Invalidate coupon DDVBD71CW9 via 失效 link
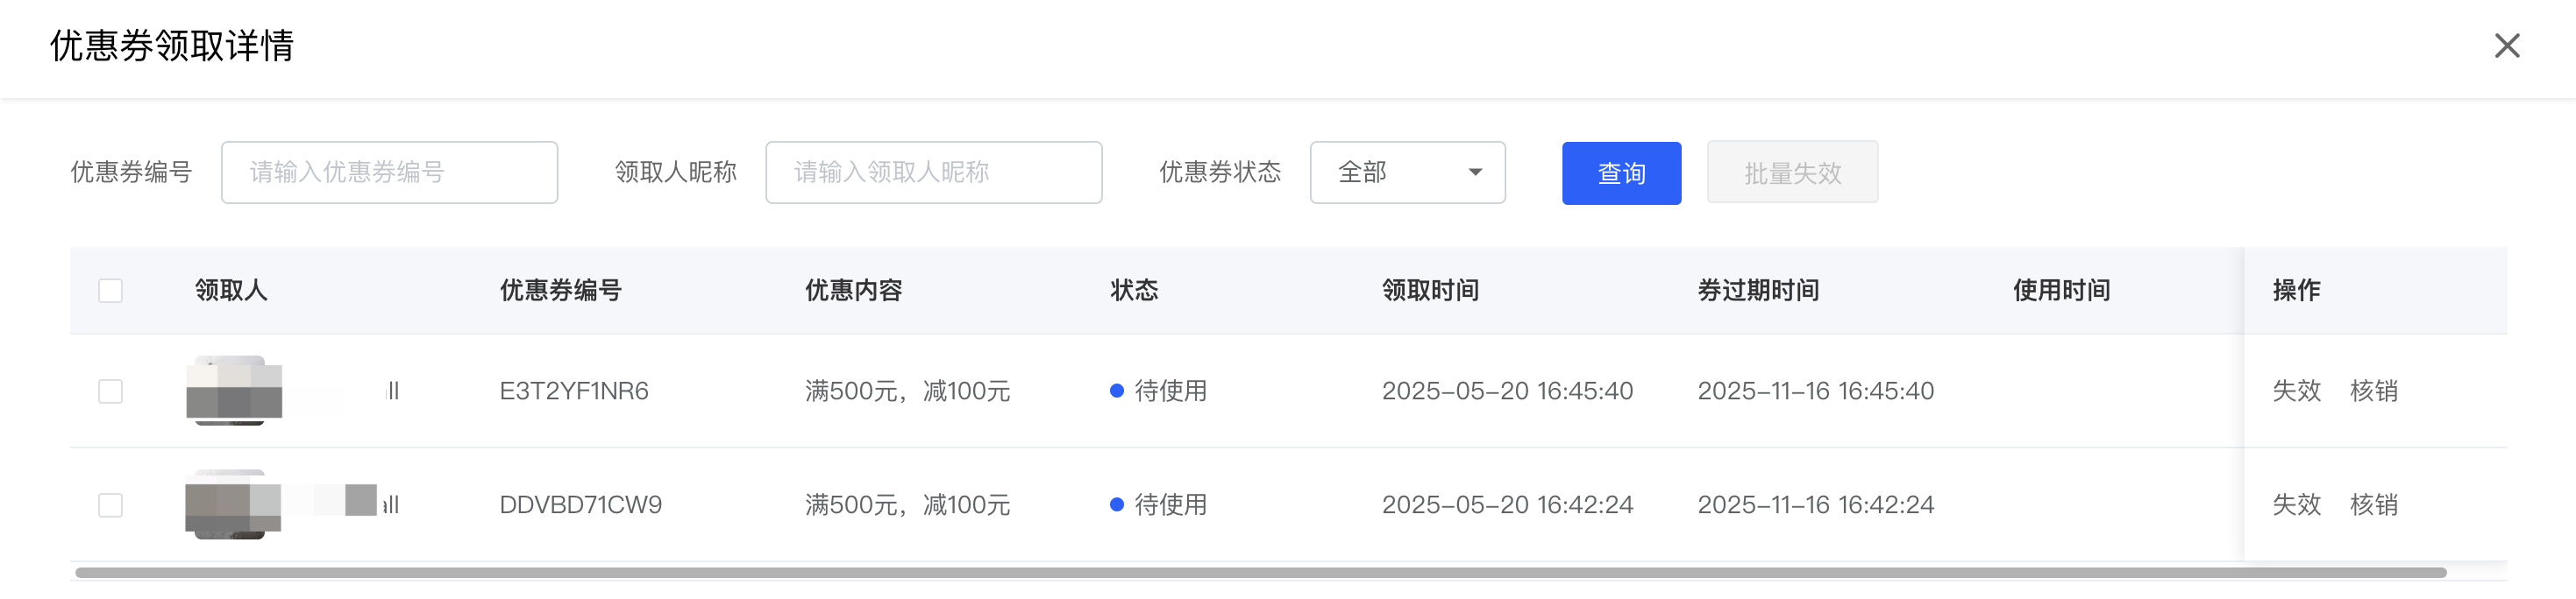Screen dimensions: 2576x599 coord(2296,504)
